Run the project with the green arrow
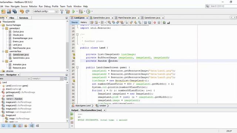This screenshot has height=133, width=237. (x=74, y=11)
